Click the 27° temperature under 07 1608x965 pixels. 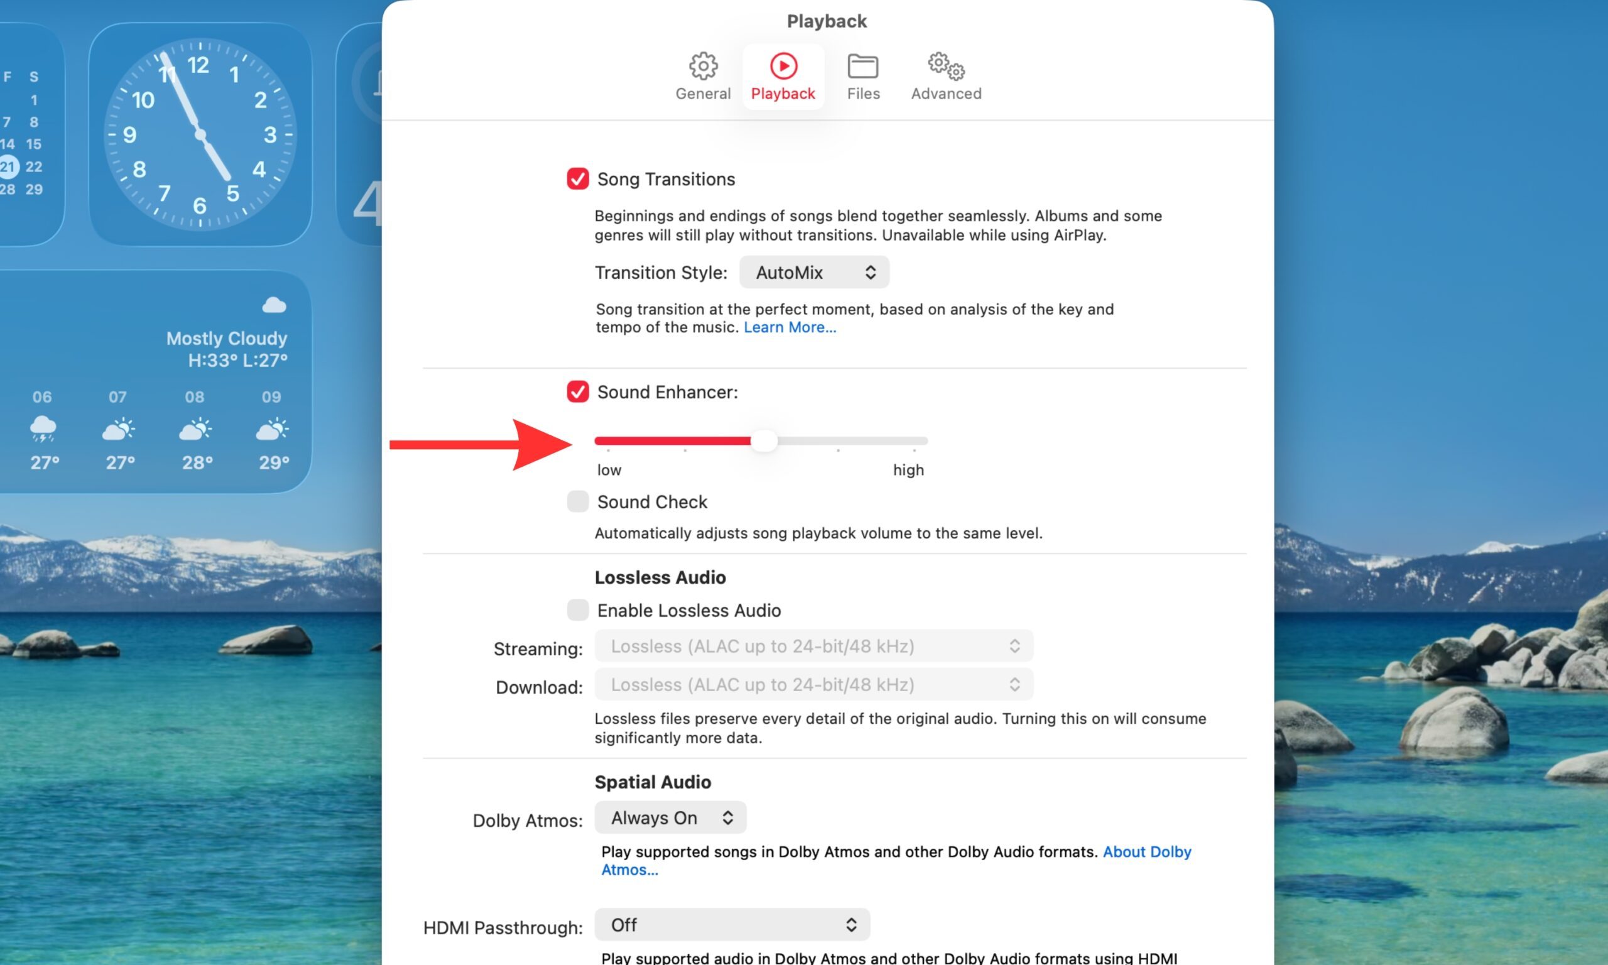coord(120,462)
